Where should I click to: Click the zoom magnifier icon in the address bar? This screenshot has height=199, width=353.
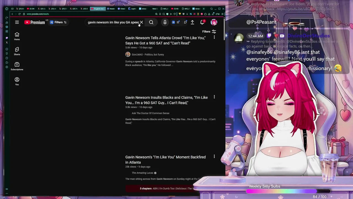click(x=156, y=14)
